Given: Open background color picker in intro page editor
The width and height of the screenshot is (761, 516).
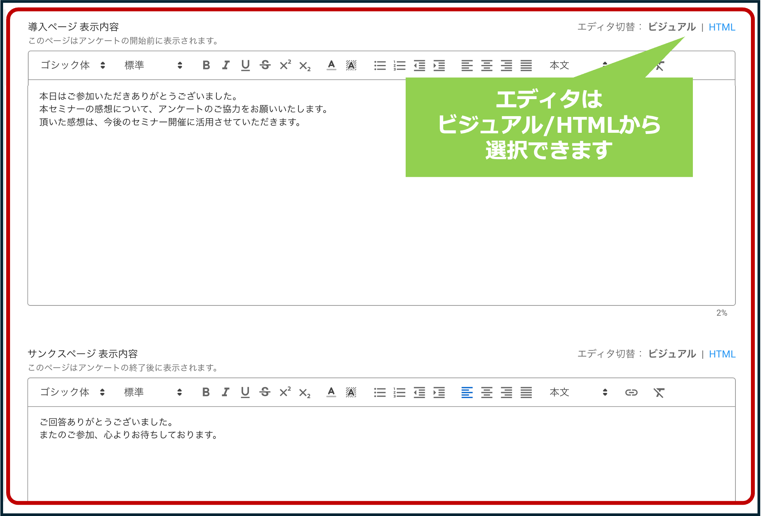Looking at the screenshot, I should [351, 65].
